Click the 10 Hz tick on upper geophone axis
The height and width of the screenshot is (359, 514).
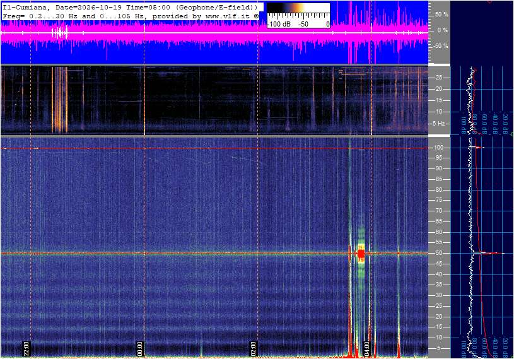(x=438, y=112)
